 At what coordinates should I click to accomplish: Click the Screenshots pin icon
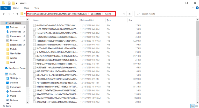pyautogui.click(x=24, y=45)
